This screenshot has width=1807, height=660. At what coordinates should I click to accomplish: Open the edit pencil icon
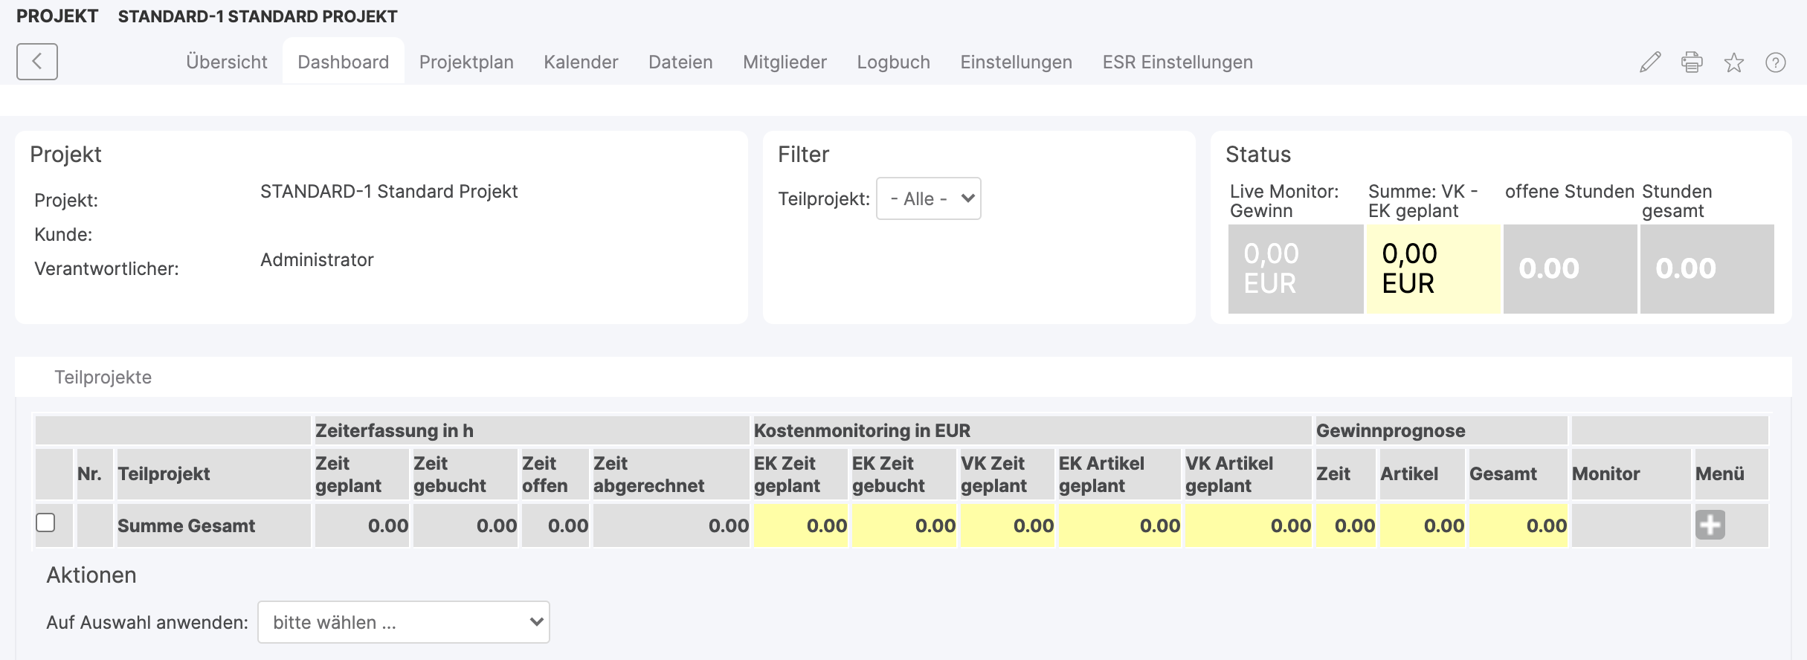pos(1649,62)
